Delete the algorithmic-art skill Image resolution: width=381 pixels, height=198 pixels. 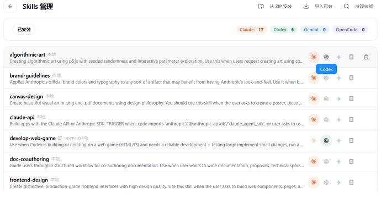[x=366, y=57]
